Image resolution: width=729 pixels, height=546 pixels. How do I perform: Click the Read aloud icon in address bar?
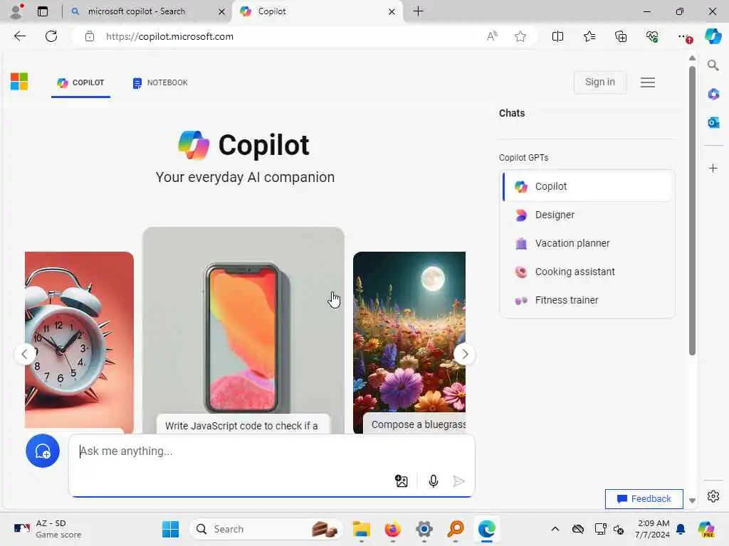pos(492,36)
